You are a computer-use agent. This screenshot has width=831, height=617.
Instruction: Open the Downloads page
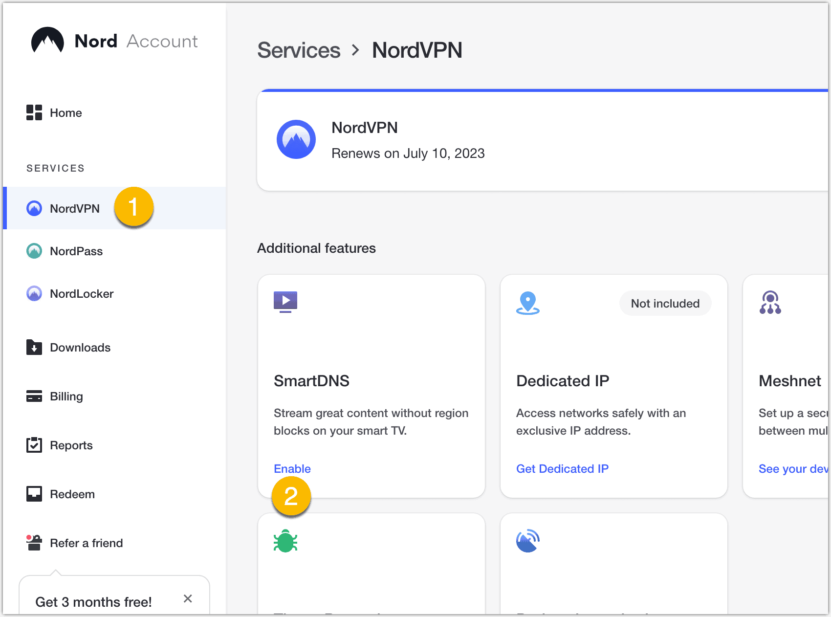click(80, 348)
